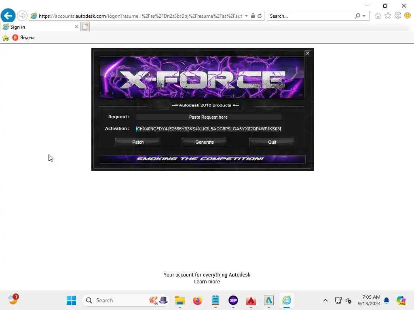Screen dimensions: 414x310
Task: Open the address bar history dropdown arrow
Action: point(246,16)
